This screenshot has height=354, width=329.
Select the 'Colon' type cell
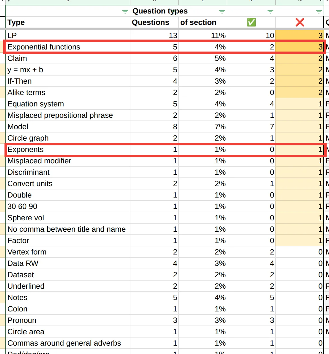(68, 309)
